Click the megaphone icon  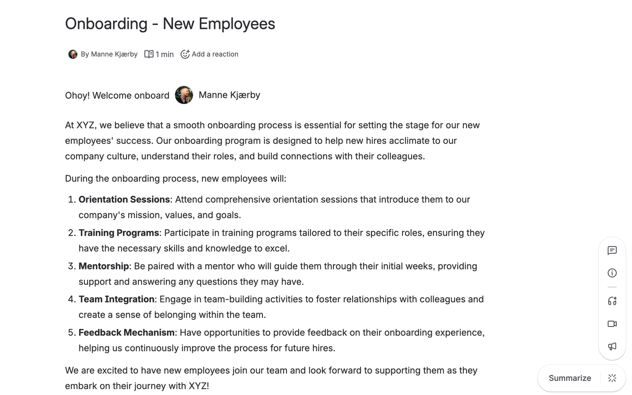612,347
